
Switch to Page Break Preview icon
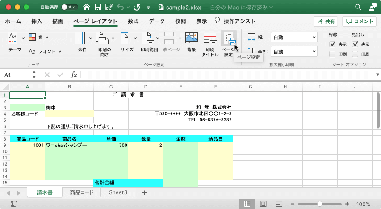[x=279, y=204]
